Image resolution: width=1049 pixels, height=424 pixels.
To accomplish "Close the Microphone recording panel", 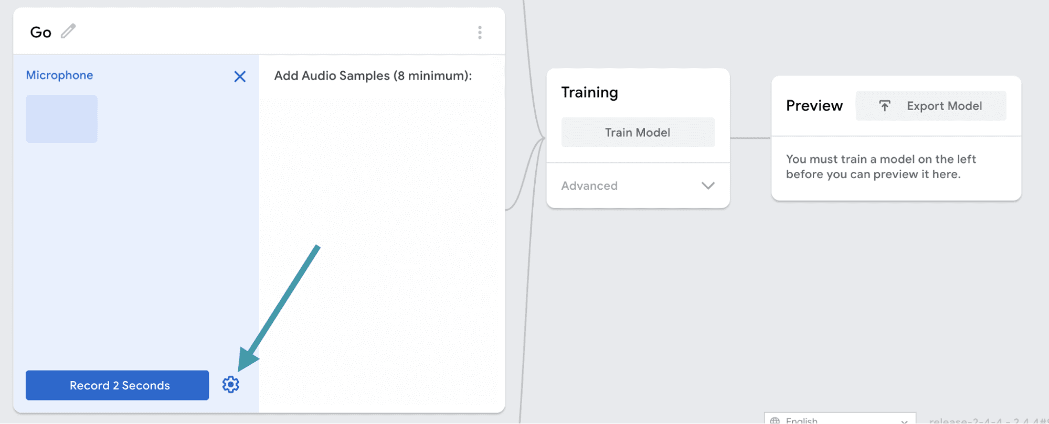I will [240, 77].
